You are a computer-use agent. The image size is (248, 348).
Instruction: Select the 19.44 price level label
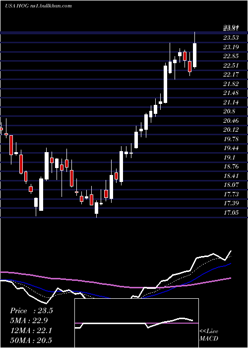pos(231,148)
